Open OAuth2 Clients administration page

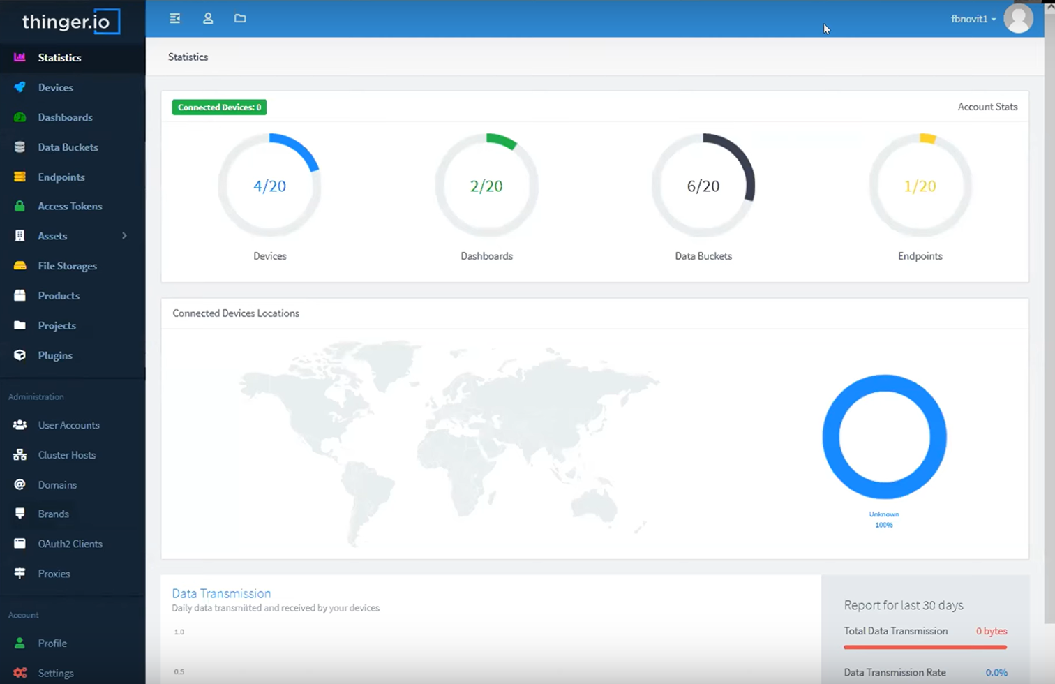coord(70,544)
